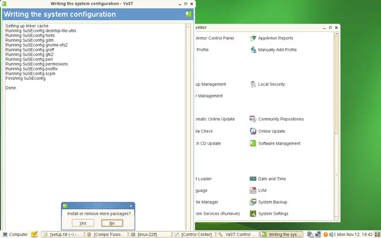381x238 pixels.
Task: Open Online Update icon
Action: pyautogui.click(x=253, y=131)
